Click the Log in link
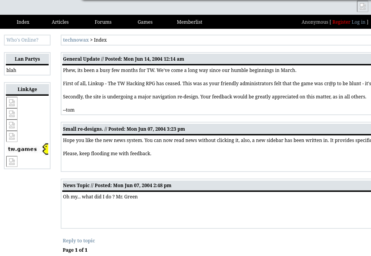 358,22
